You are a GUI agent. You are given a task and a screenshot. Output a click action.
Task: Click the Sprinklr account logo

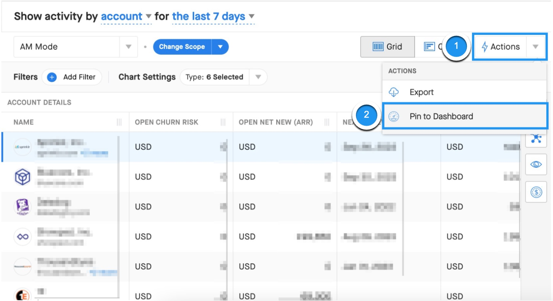pyautogui.click(x=23, y=147)
